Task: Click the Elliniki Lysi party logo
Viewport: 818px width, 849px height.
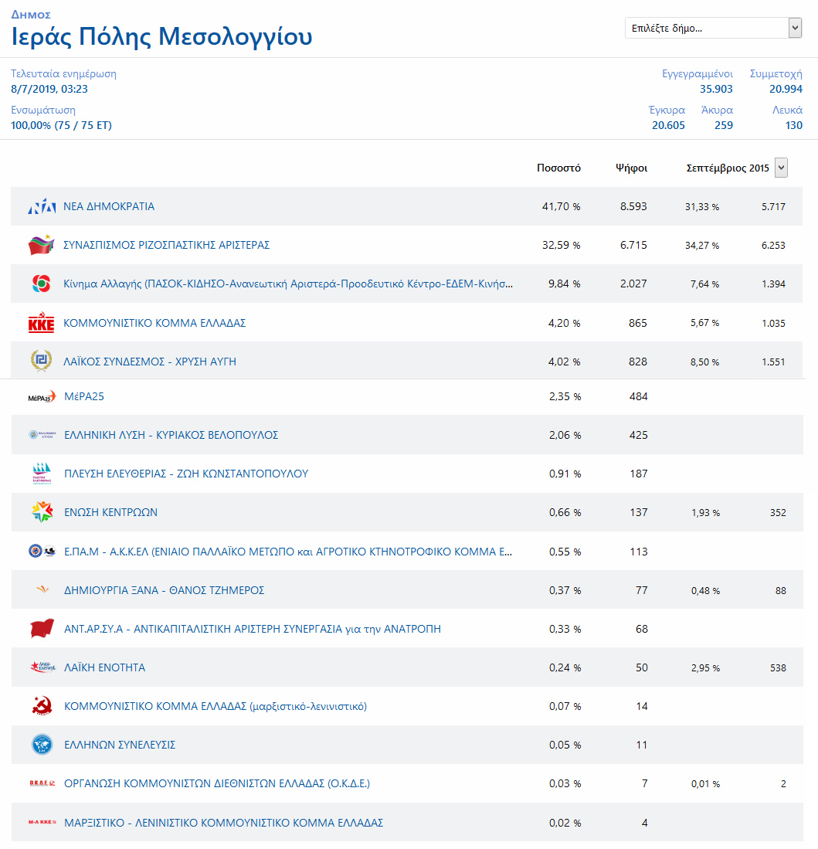Action: 42,435
